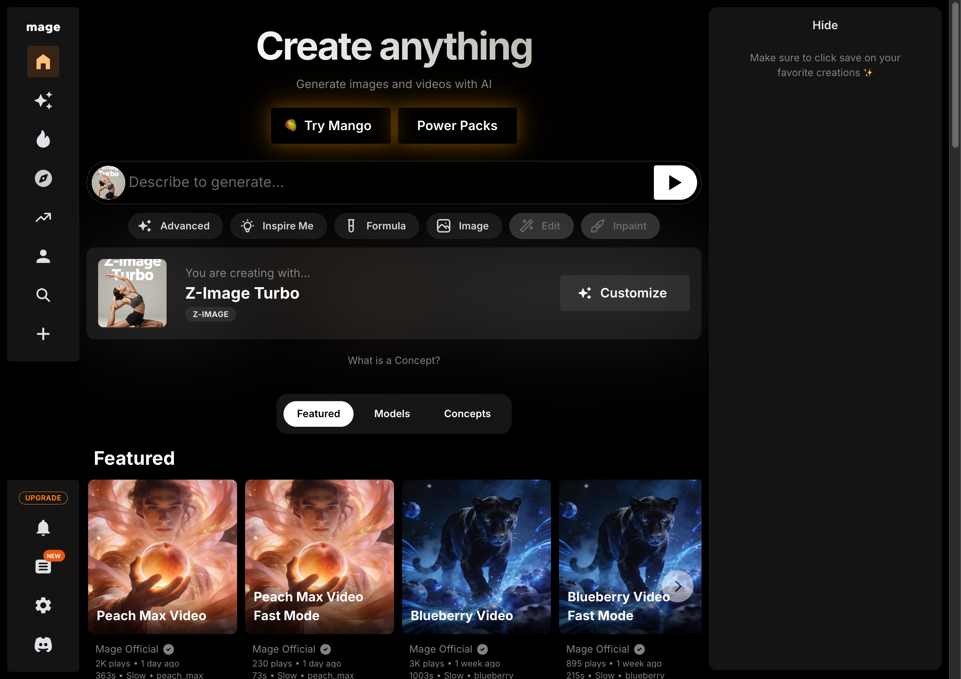Select the Inpaint mode
This screenshot has width=961, height=679.
pos(620,226)
